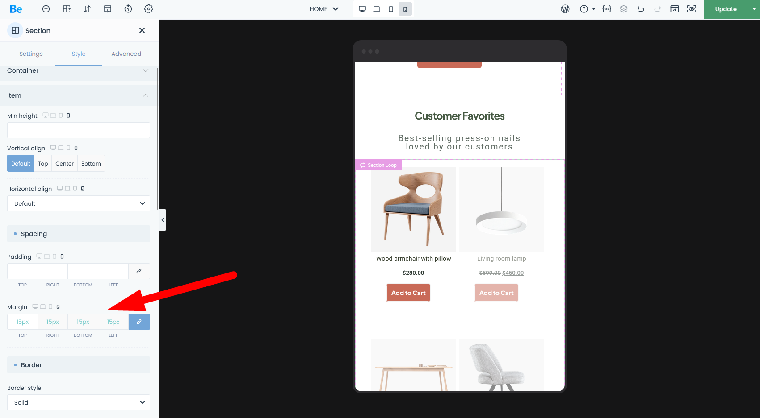
Task: Click the add element plus icon
Action: [46, 9]
